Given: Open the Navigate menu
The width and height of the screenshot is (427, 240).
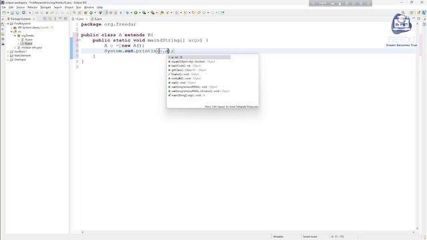Looking at the screenshot, I should coord(45,7).
